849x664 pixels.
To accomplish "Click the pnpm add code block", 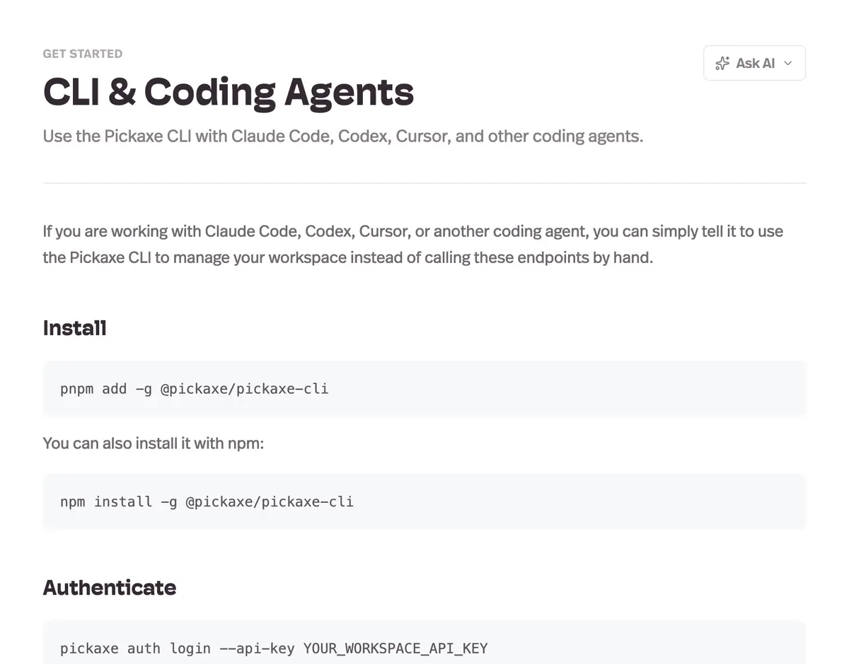I will point(424,388).
